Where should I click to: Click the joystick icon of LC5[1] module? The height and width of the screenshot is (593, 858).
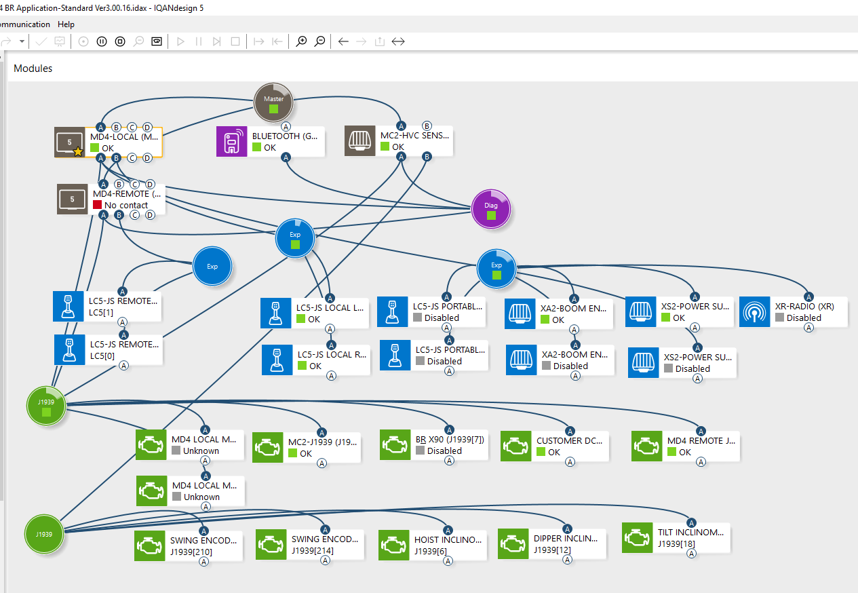point(69,307)
